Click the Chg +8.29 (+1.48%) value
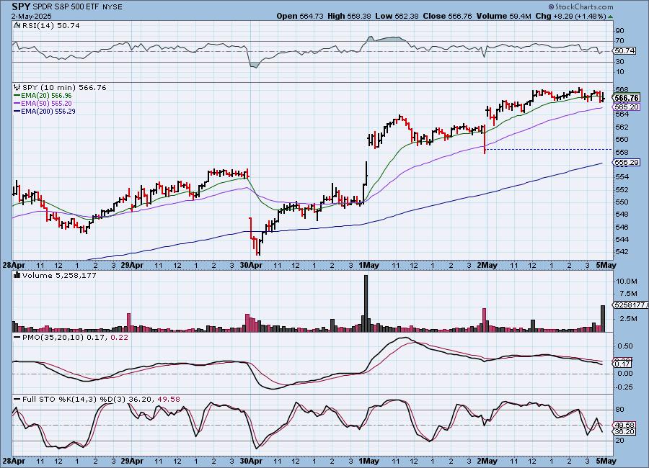This screenshot has width=649, height=468. point(570,16)
